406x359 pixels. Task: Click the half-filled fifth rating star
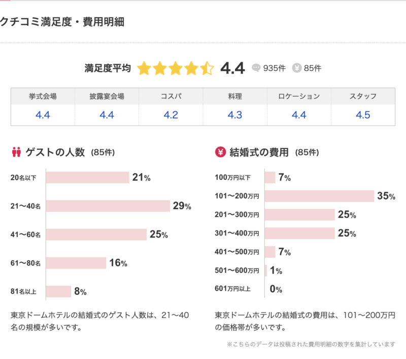207,68
